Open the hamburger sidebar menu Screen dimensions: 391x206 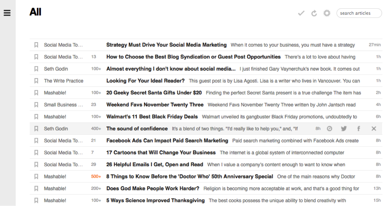click(7, 13)
